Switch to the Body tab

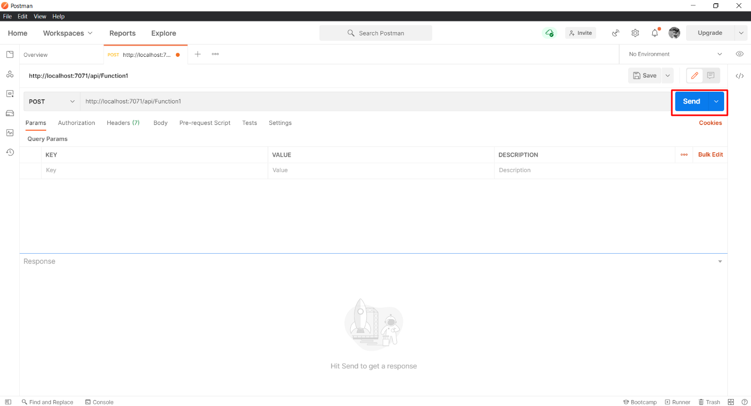[160, 123]
